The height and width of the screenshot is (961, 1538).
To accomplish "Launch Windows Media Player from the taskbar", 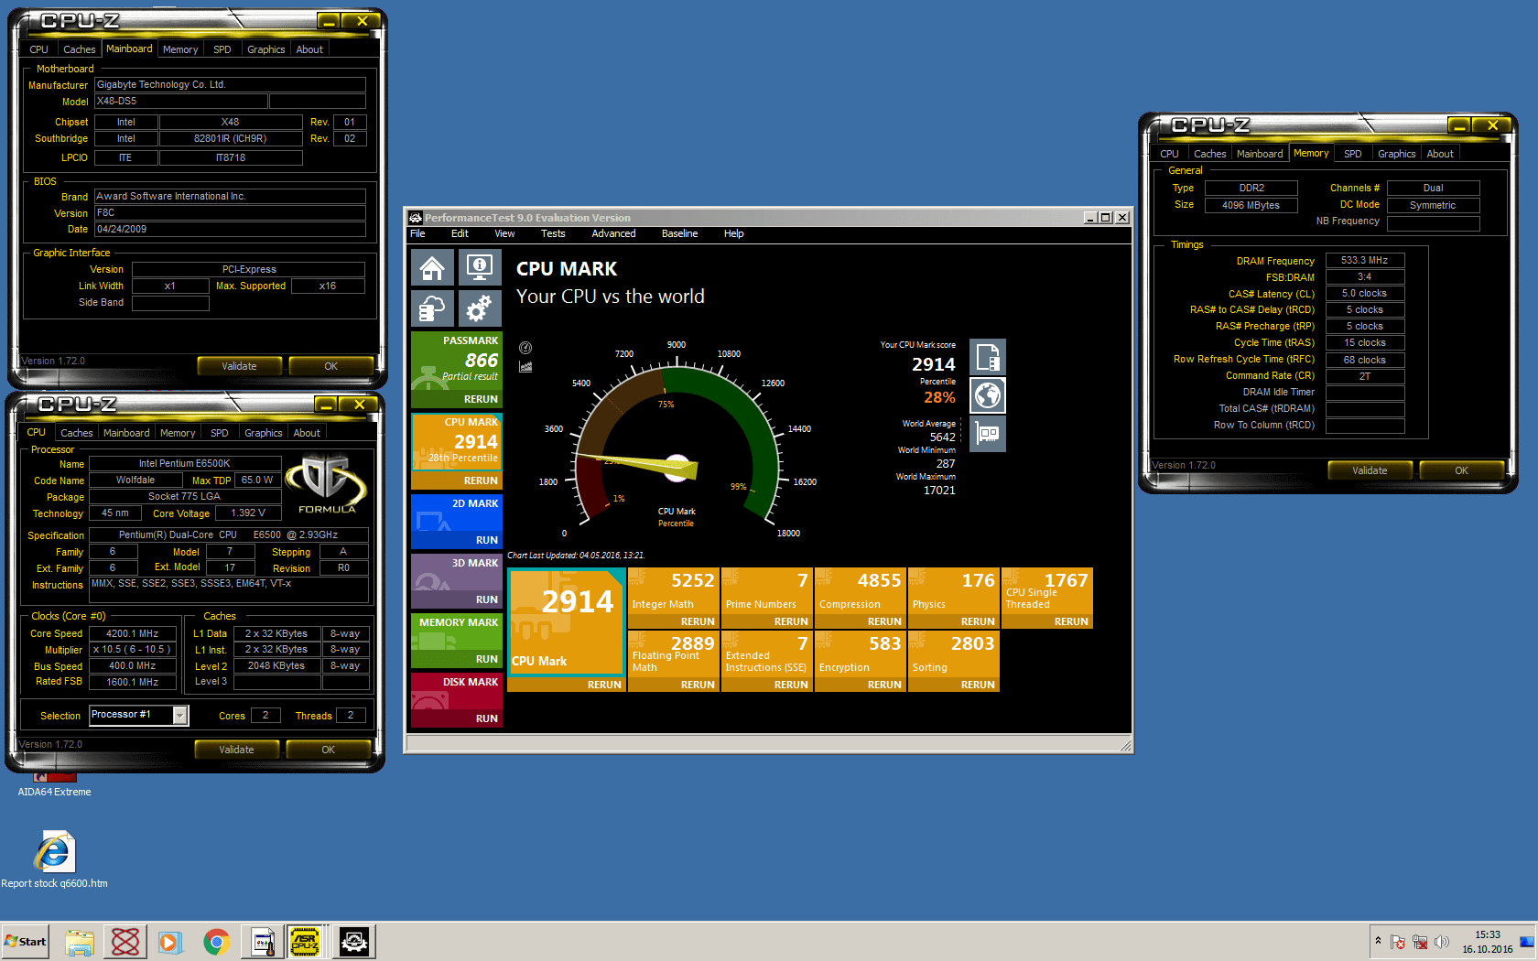I will tap(170, 942).
